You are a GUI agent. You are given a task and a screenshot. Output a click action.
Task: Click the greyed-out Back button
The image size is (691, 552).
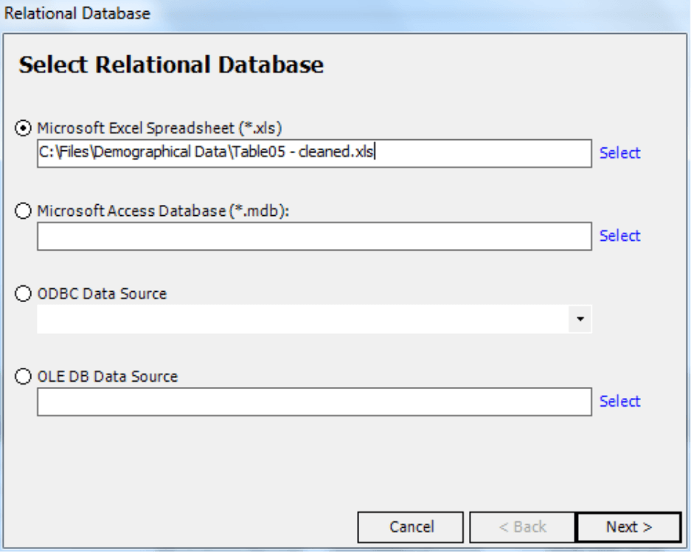pyautogui.click(x=523, y=527)
